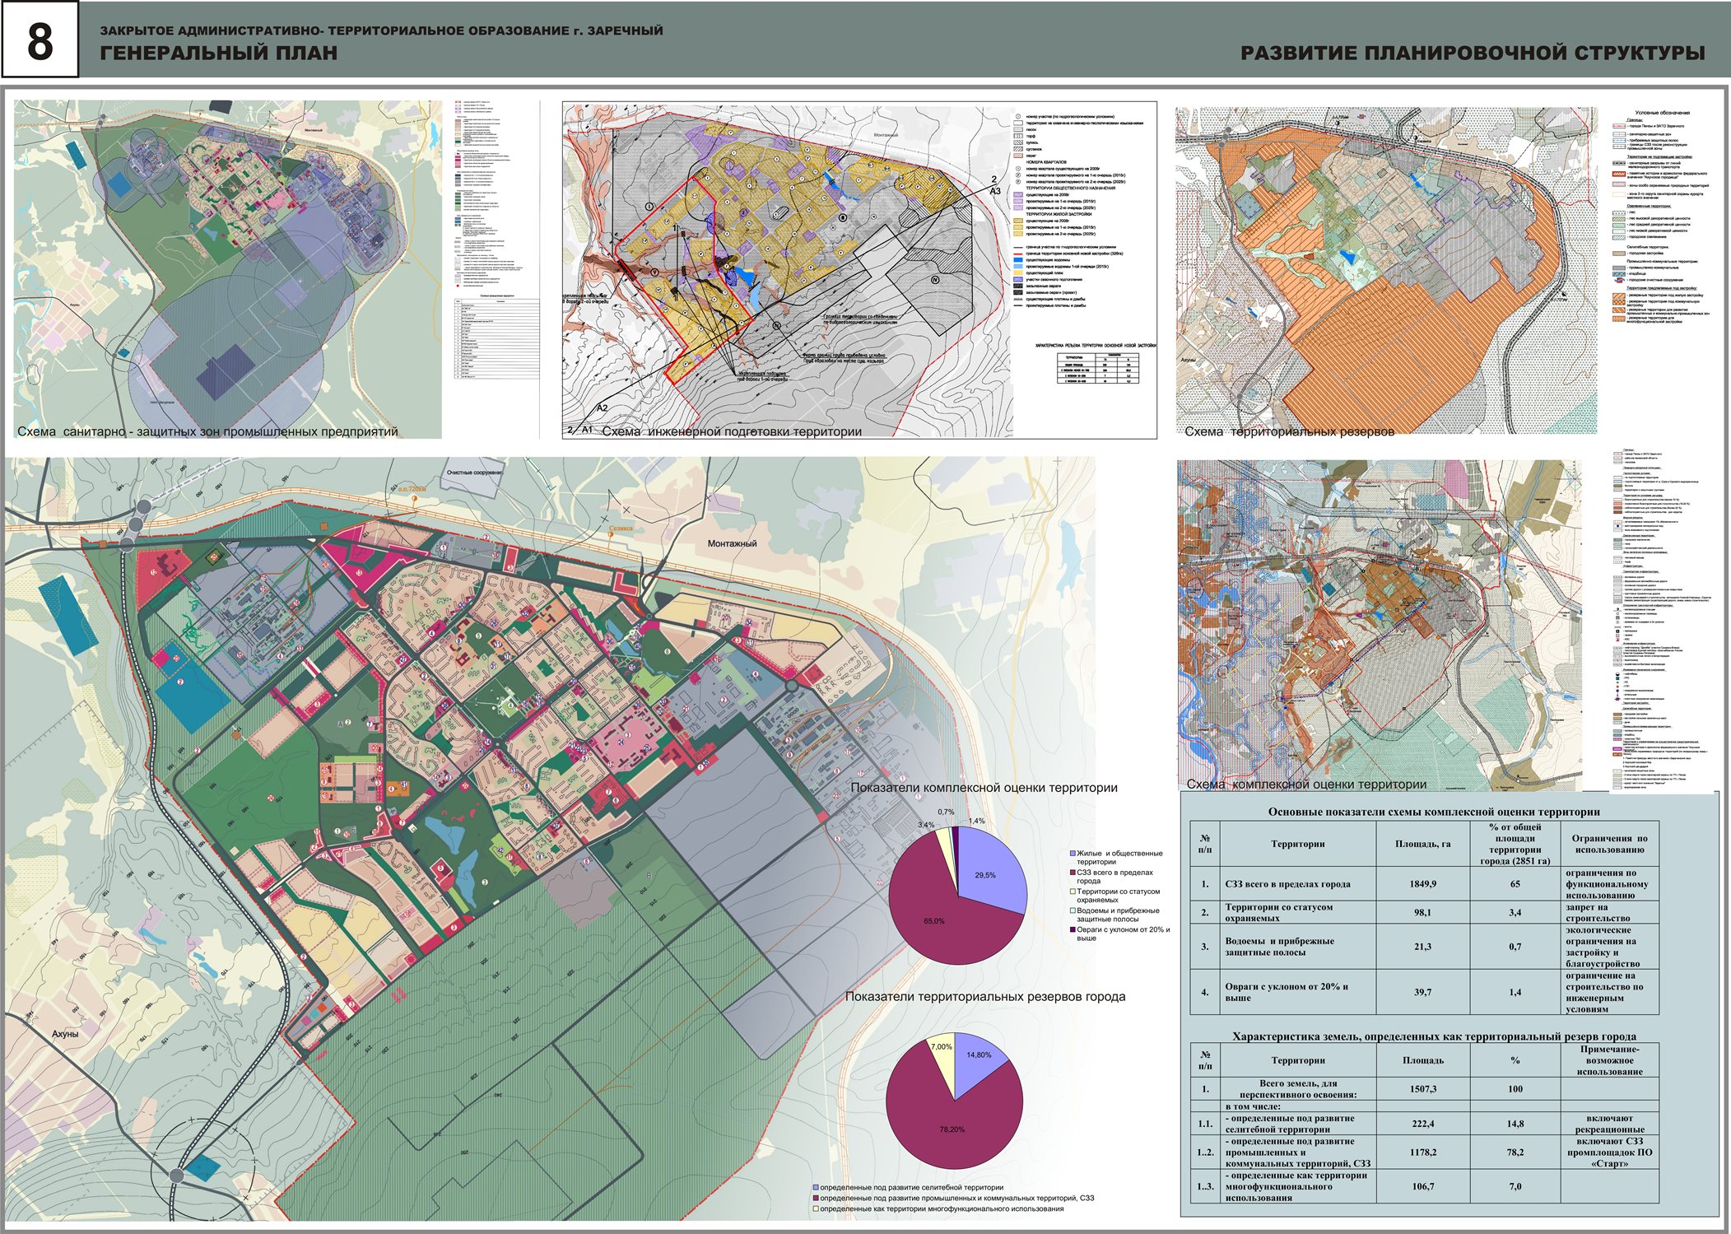Click the 1507,3 total area table cell
1731x1234 pixels.
pos(1422,1089)
